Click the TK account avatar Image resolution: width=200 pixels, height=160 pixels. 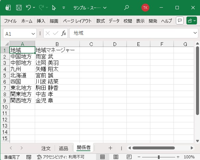point(145,7)
